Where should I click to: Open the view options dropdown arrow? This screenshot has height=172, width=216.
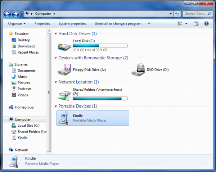tap(186, 23)
